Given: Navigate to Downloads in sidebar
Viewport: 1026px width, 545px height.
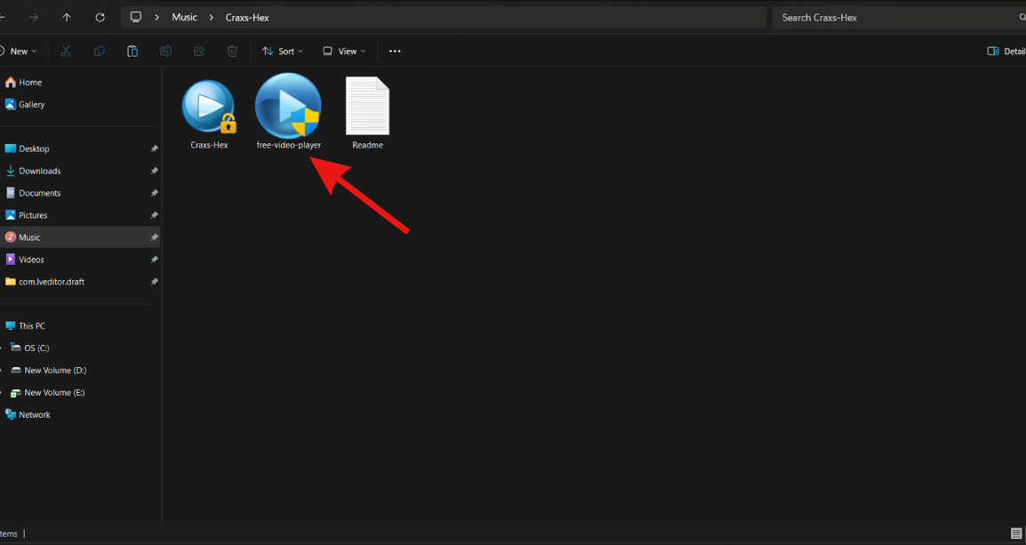Looking at the screenshot, I should point(39,171).
